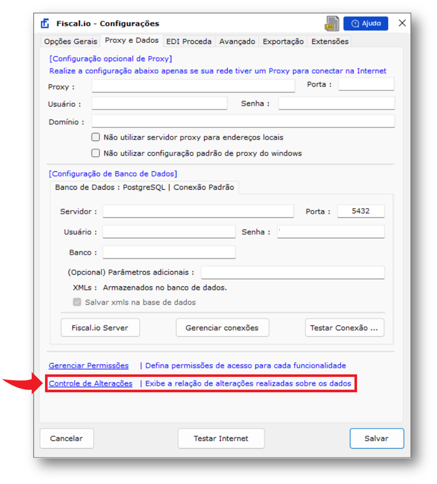Click the proxy Usuário field
This screenshot has height=484, width=437.
pyautogui.click(x=159, y=103)
